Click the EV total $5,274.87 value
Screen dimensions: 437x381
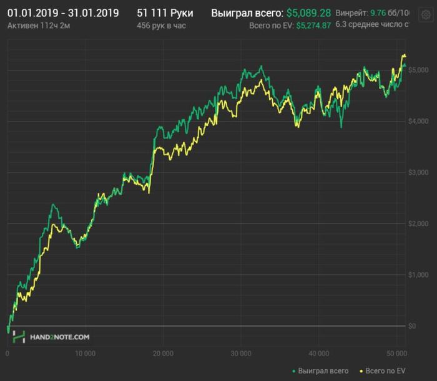click(313, 26)
